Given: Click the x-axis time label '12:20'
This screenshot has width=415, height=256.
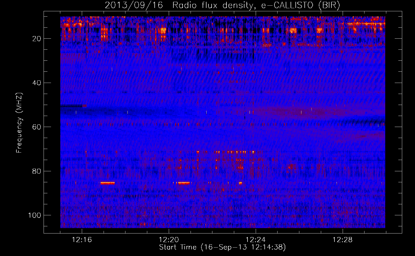Looking at the screenshot, I should [x=169, y=240].
